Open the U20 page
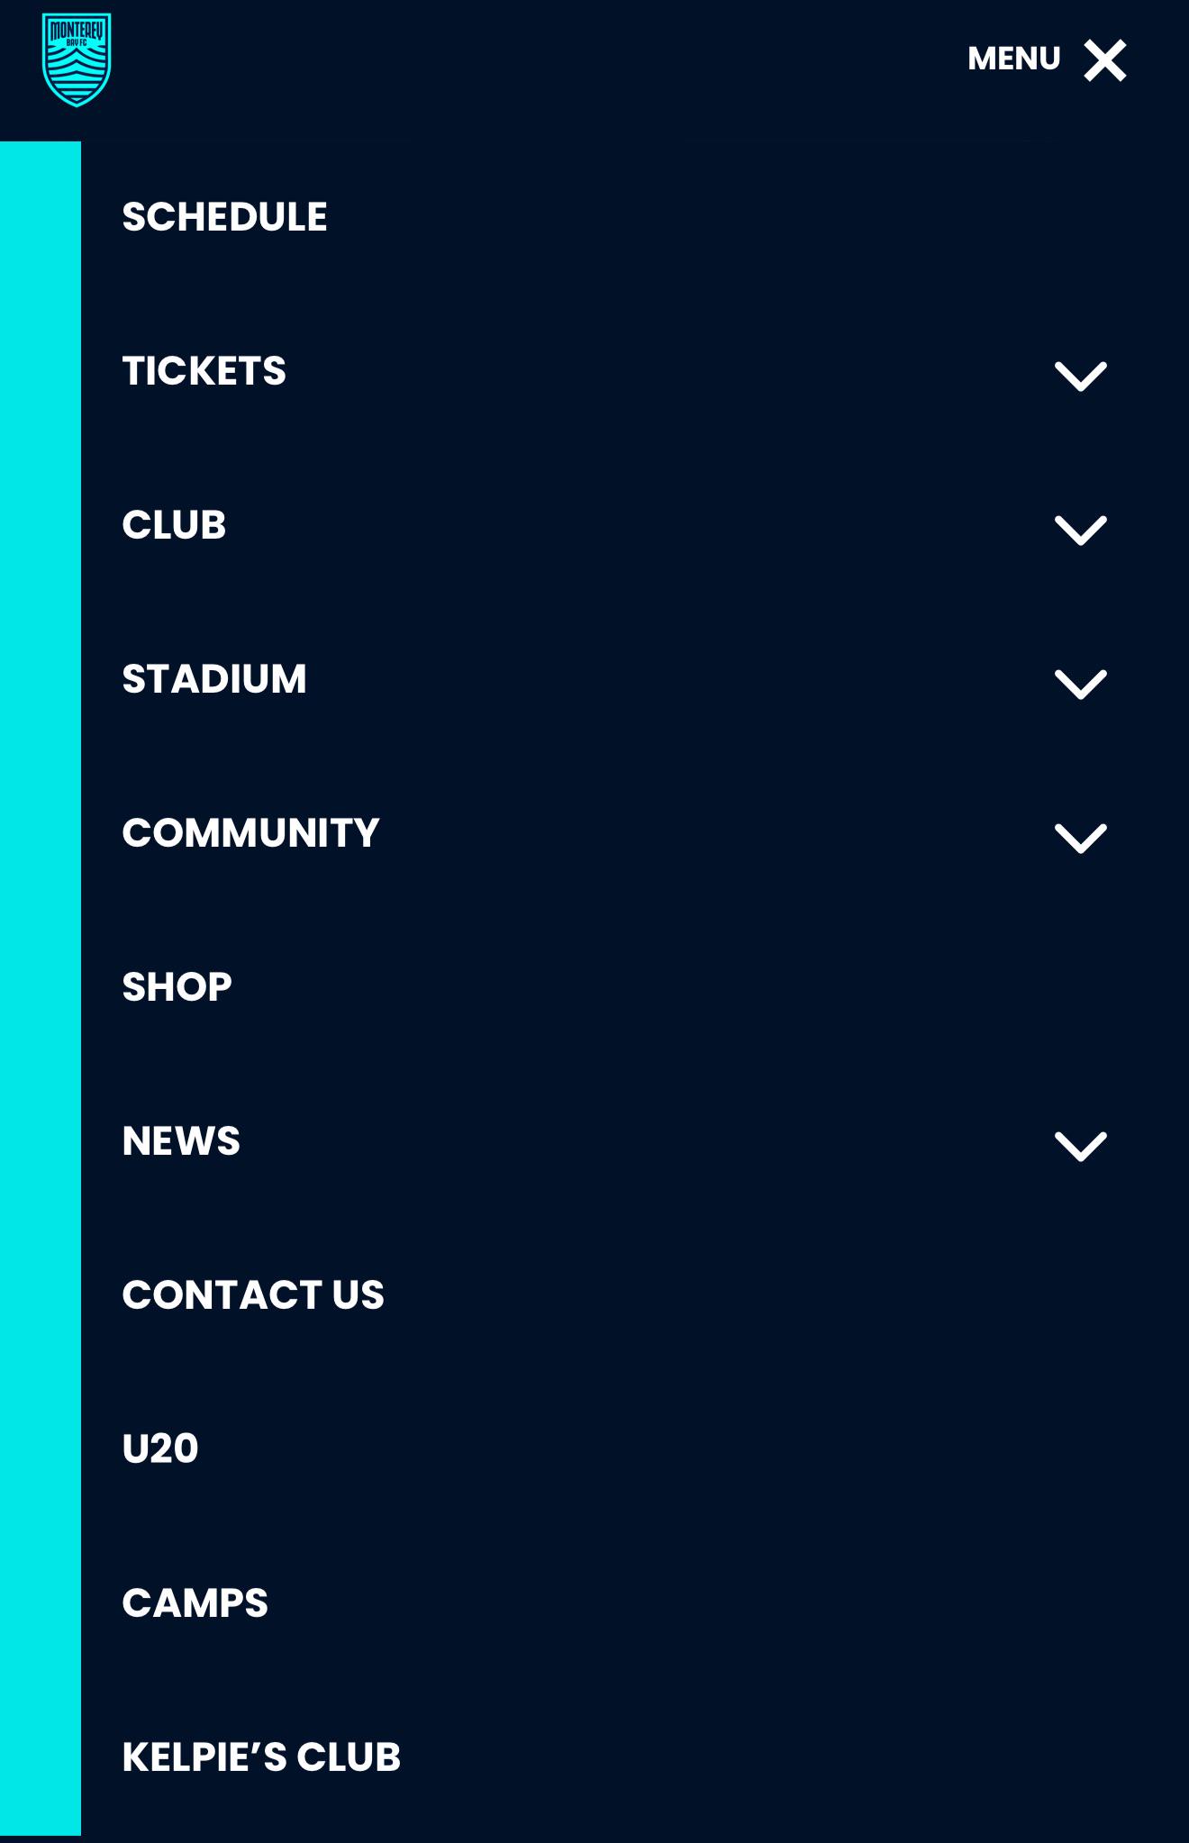This screenshot has height=1843, width=1189. [160, 1449]
